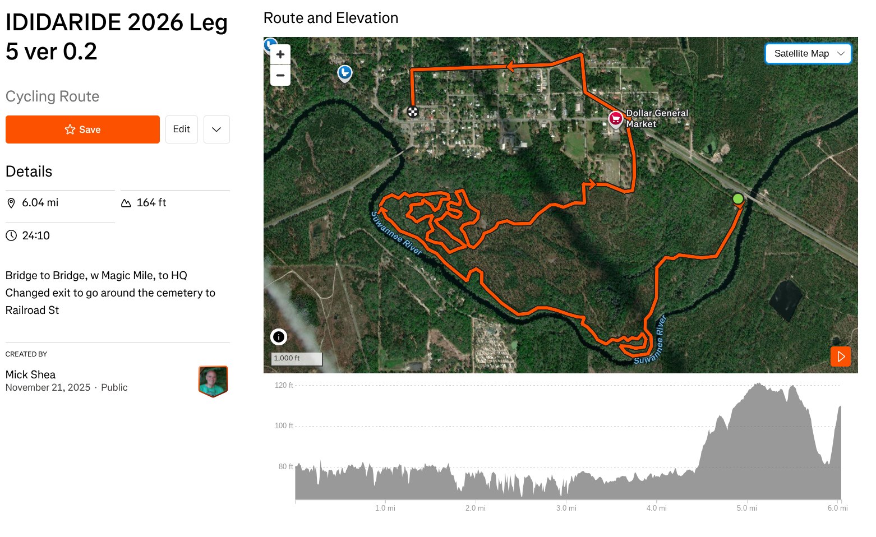Click the 6.04 mi distance stat
The height and width of the screenshot is (537, 876).
point(40,203)
